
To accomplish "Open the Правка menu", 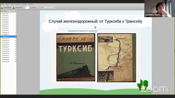I will point(7,4).
